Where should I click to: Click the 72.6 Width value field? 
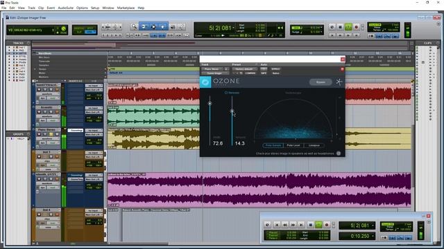pyautogui.click(x=217, y=143)
